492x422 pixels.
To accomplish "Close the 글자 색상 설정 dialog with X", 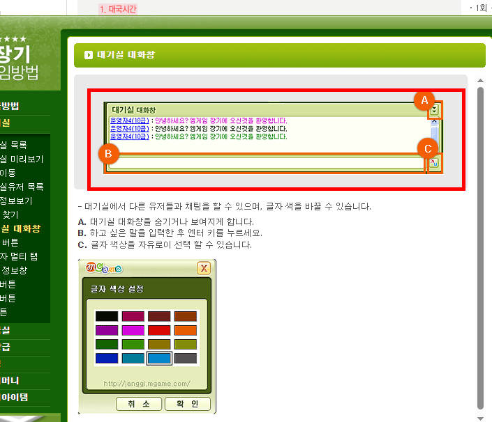I will [204, 268].
